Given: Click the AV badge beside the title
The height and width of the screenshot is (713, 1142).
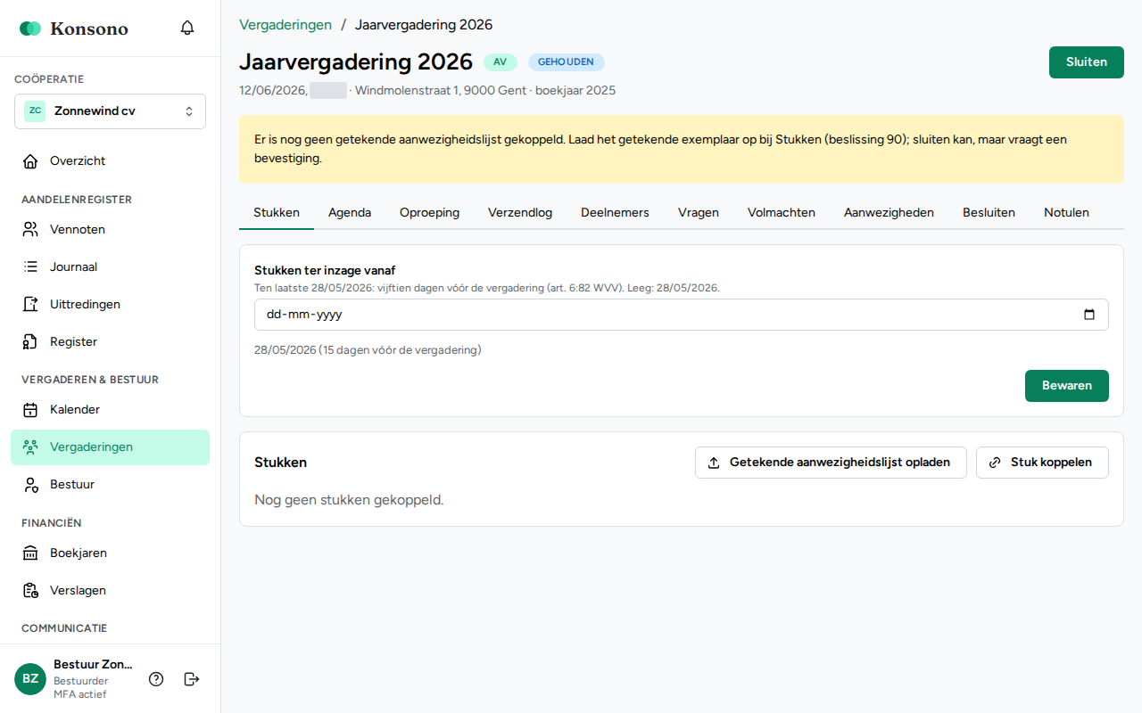Looking at the screenshot, I should click(501, 62).
